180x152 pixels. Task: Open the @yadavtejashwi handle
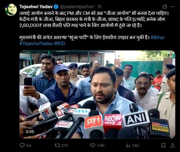[77, 7]
